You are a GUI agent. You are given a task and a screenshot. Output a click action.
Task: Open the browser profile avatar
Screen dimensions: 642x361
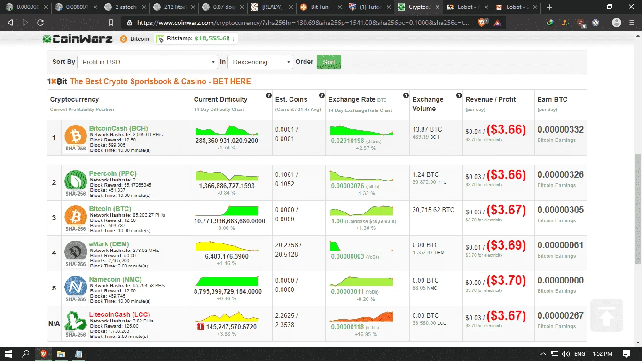point(617,23)
